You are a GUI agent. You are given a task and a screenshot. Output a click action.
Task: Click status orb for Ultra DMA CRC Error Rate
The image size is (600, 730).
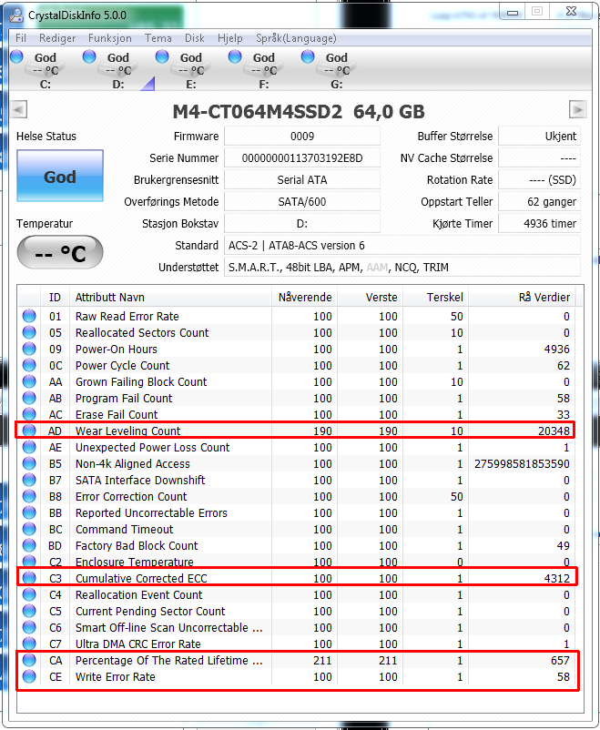(x=29, y=644)
